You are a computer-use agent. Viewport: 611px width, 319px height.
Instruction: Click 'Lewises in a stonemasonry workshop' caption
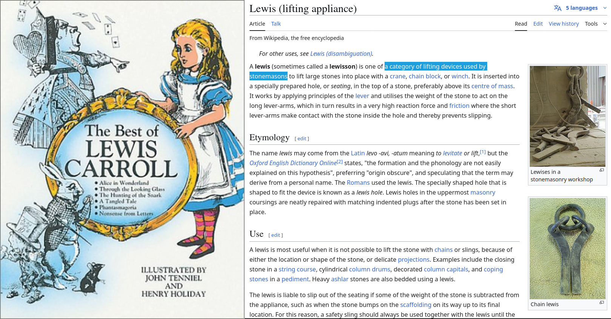pos(562,176)
